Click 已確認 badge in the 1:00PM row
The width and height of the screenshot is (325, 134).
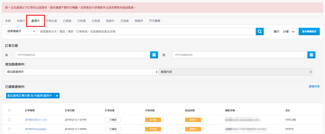[x=113, y=129]
